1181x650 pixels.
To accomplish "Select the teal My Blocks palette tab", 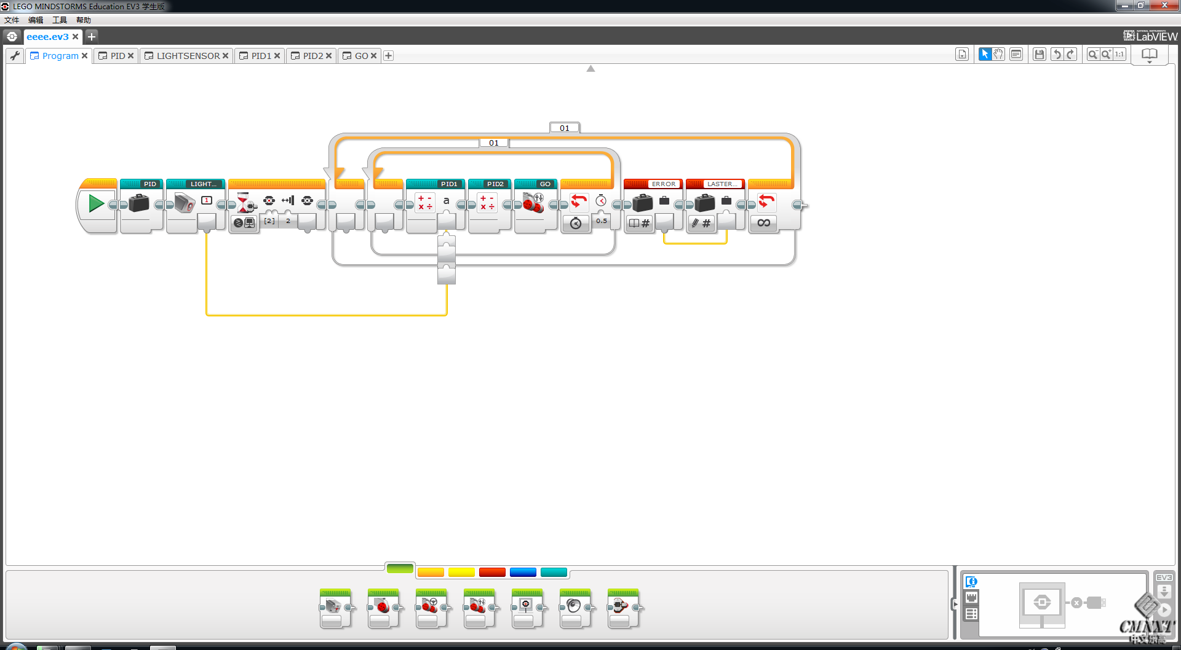I will click(x=554, y=573).
